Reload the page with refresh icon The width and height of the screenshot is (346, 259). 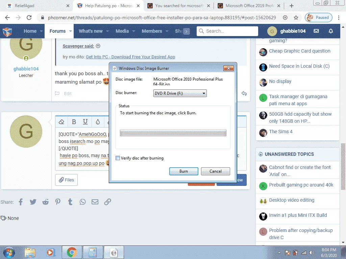29,18
